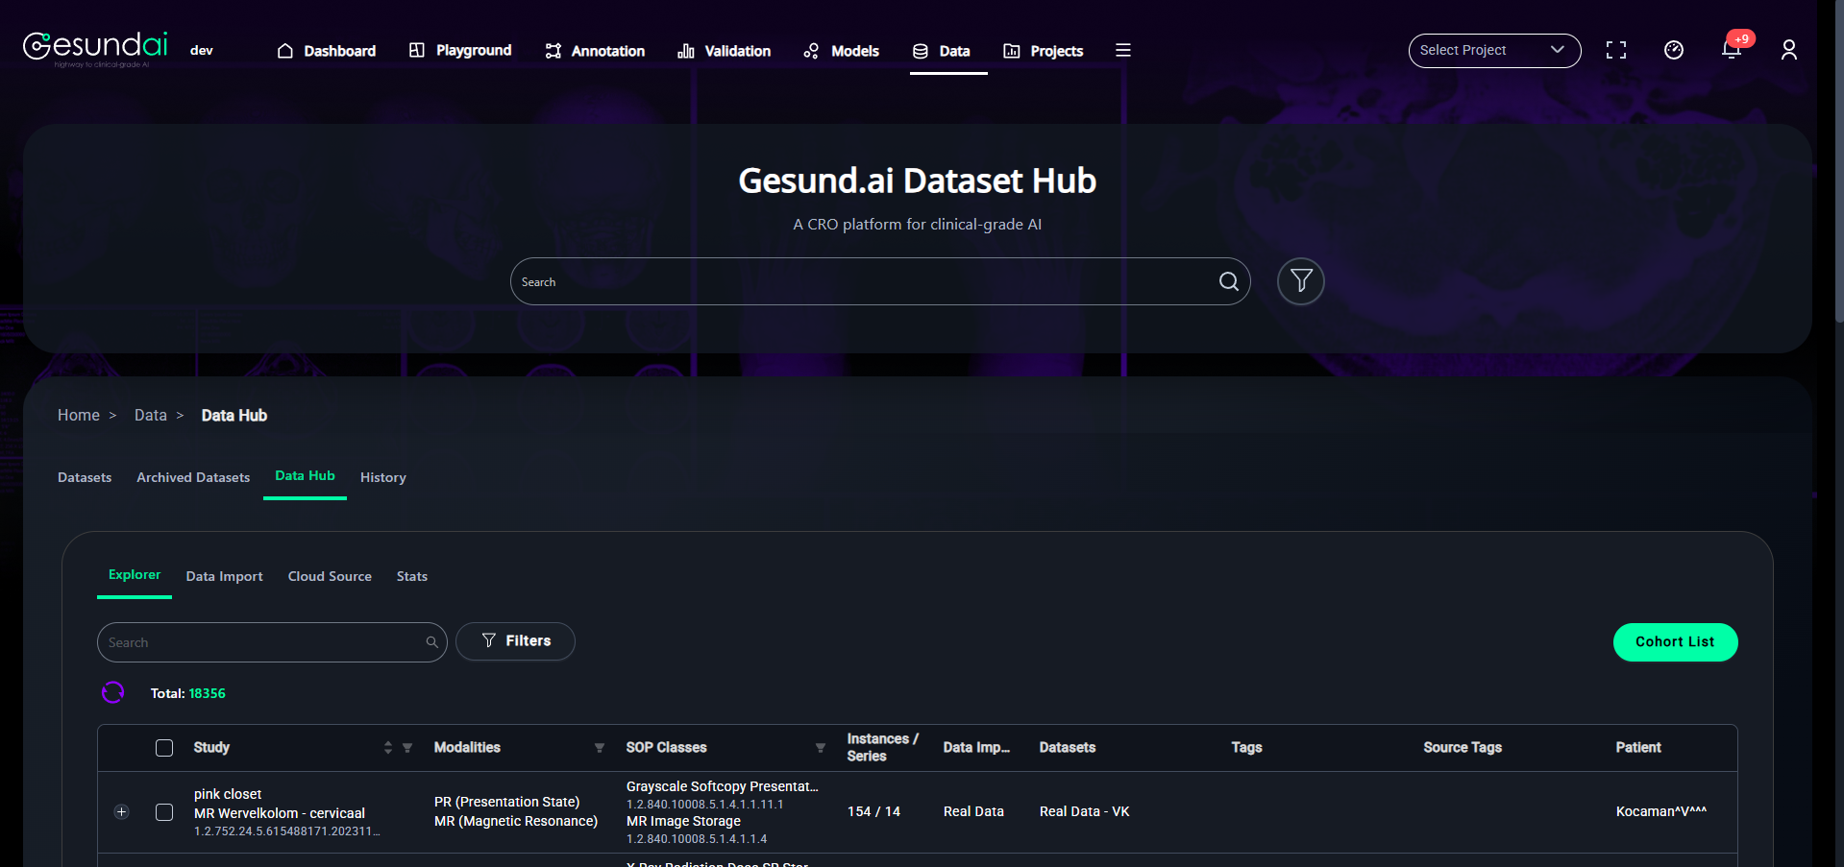
Task: Open the Cloud Source sub-tab
Action: pos(330,576)
